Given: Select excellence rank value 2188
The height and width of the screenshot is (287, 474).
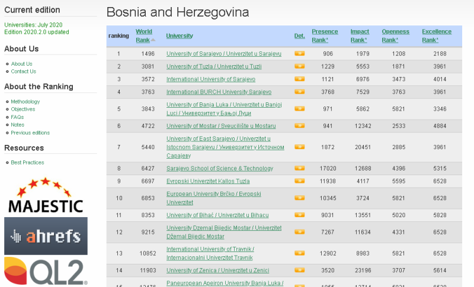Looking at the screenshot, I should click(x=440, y=54).
